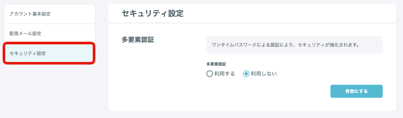The height and width of the screenshot is (118, 403).
Task: Click the one-time password info message box
Action: (295, 45)
